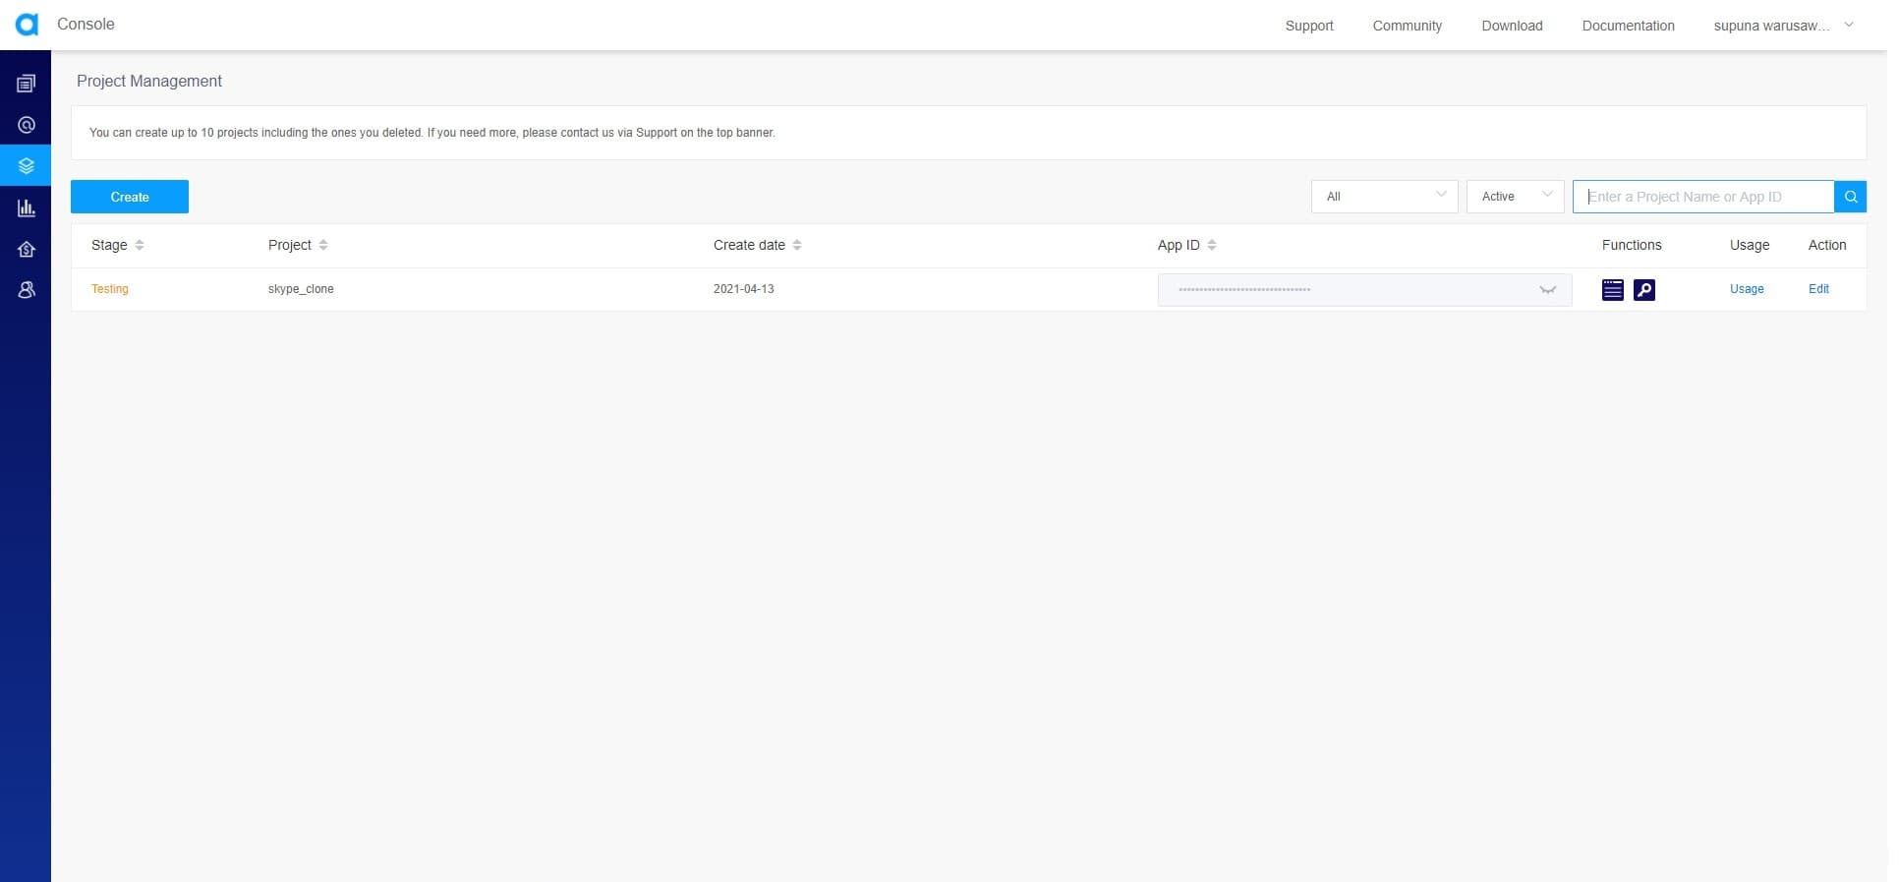Open Support in the top menu
This screenshot has width=1899, height=882.
point(1308,26)
